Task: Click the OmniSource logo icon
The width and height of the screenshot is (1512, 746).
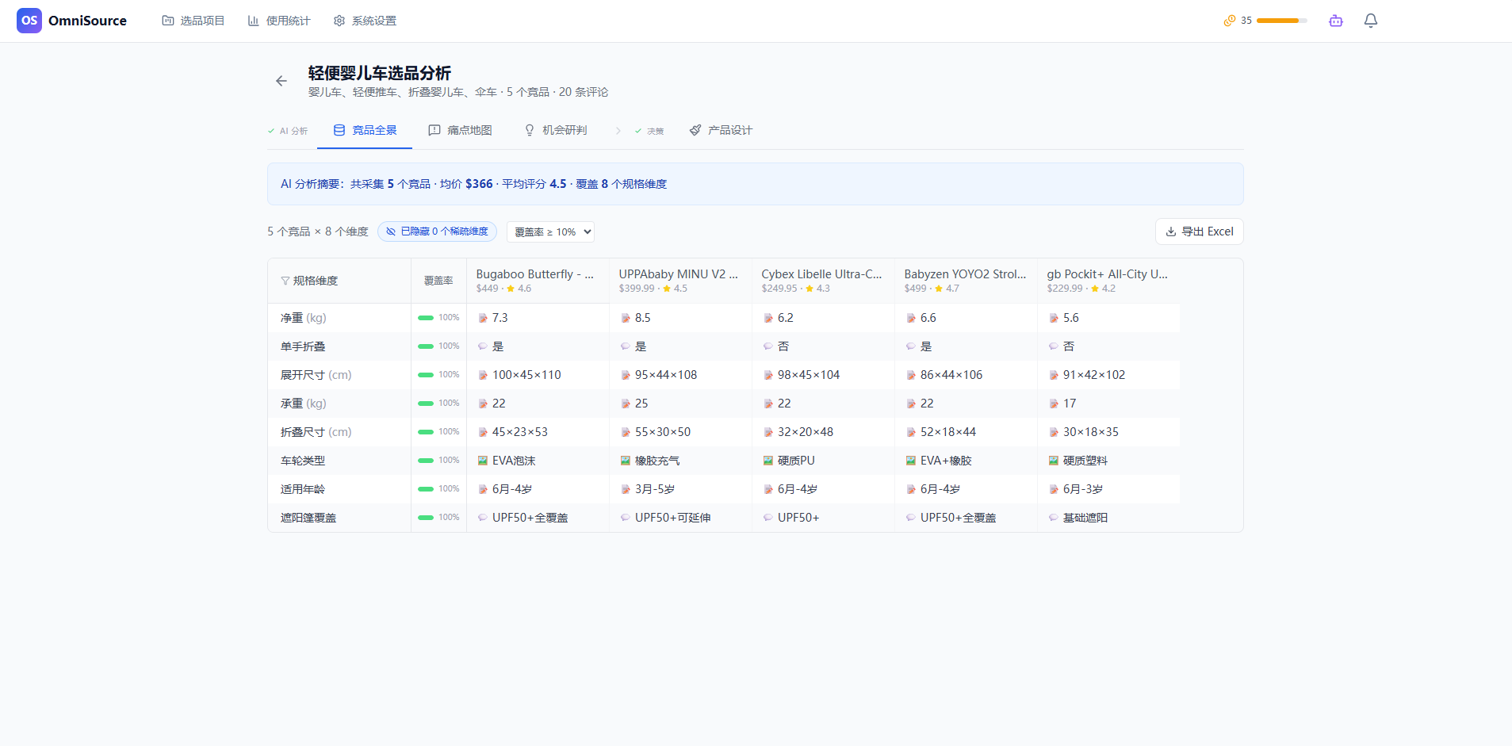Action: pyautogui.click(x=29, y=20)
